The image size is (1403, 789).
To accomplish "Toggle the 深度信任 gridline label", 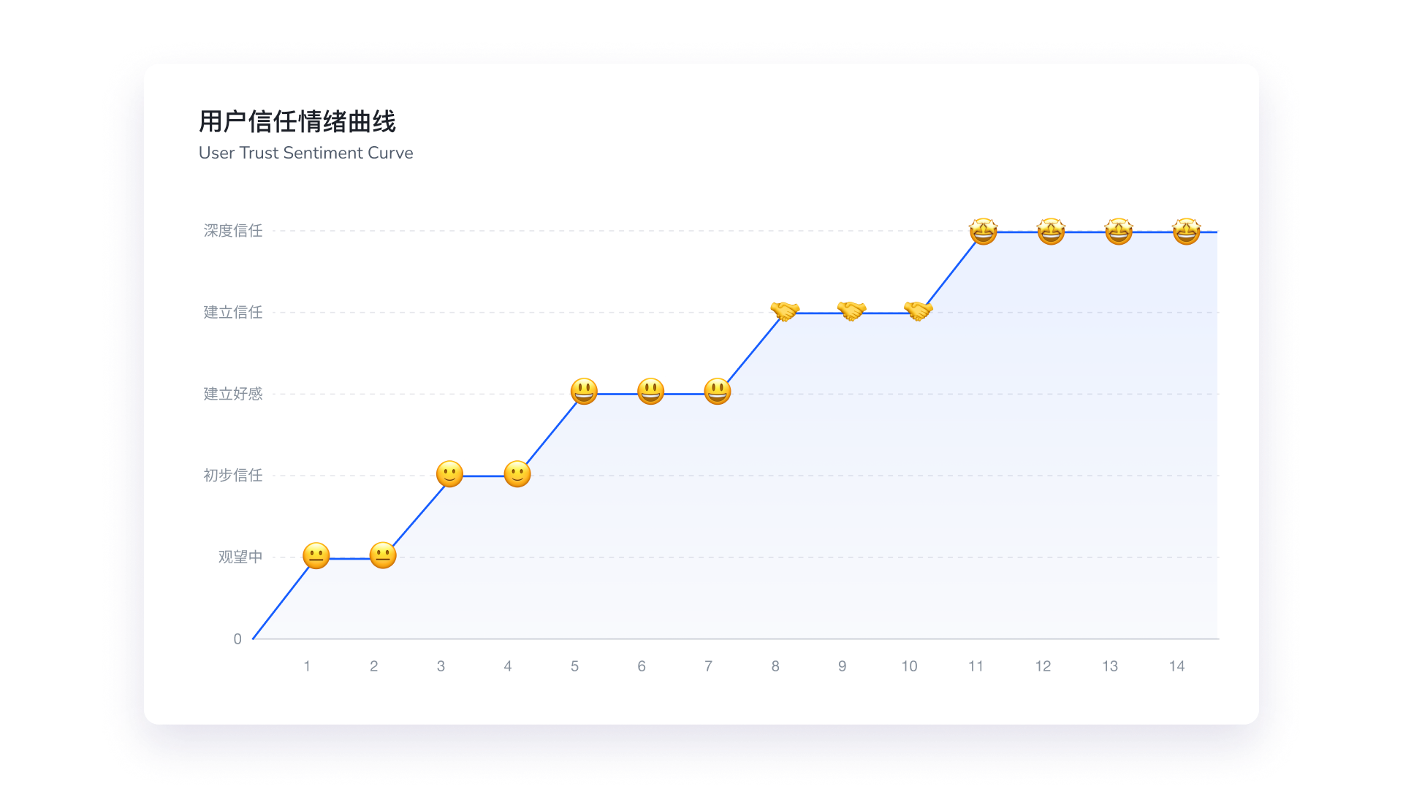I will [232, 232].
